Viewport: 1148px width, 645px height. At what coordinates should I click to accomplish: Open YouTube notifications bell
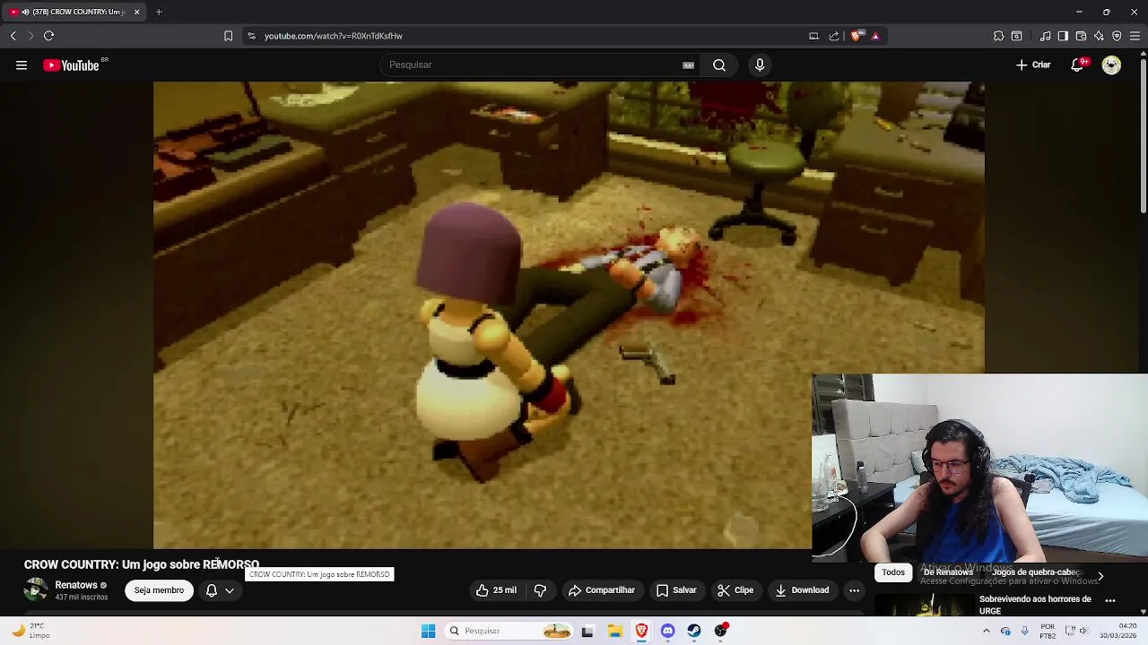(1077, 64)
